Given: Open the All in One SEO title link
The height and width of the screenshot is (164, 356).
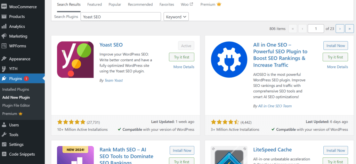Looking at the screenshot, I should 280,55.
